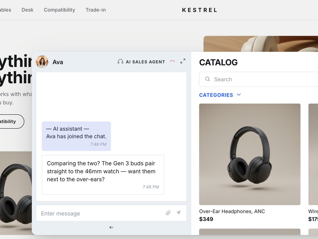Click the AI SALES AGENT label
Viewport: 318px width, 239px height.
[x=145, y=62]
